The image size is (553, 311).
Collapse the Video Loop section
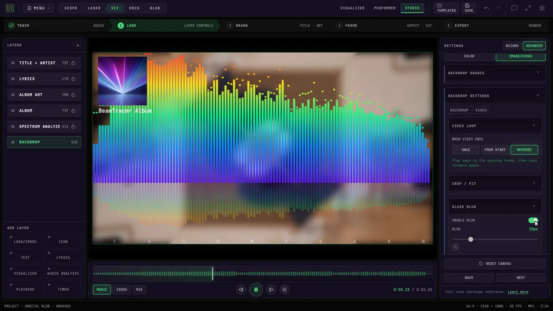(x=495, y=126)
